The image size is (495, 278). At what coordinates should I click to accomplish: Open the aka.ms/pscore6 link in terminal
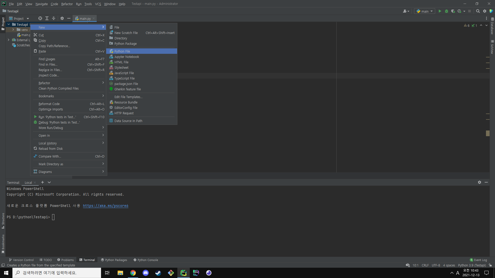[x=105, y=206]
